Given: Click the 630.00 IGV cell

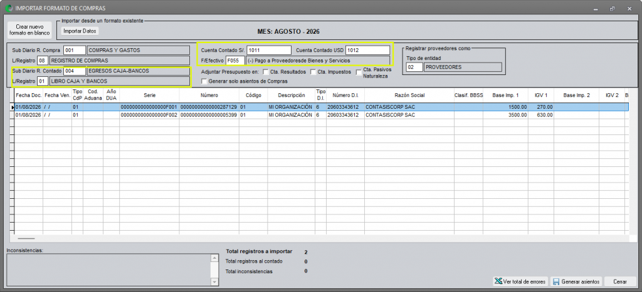Looking at the screenshot, I should coord(541,115).
